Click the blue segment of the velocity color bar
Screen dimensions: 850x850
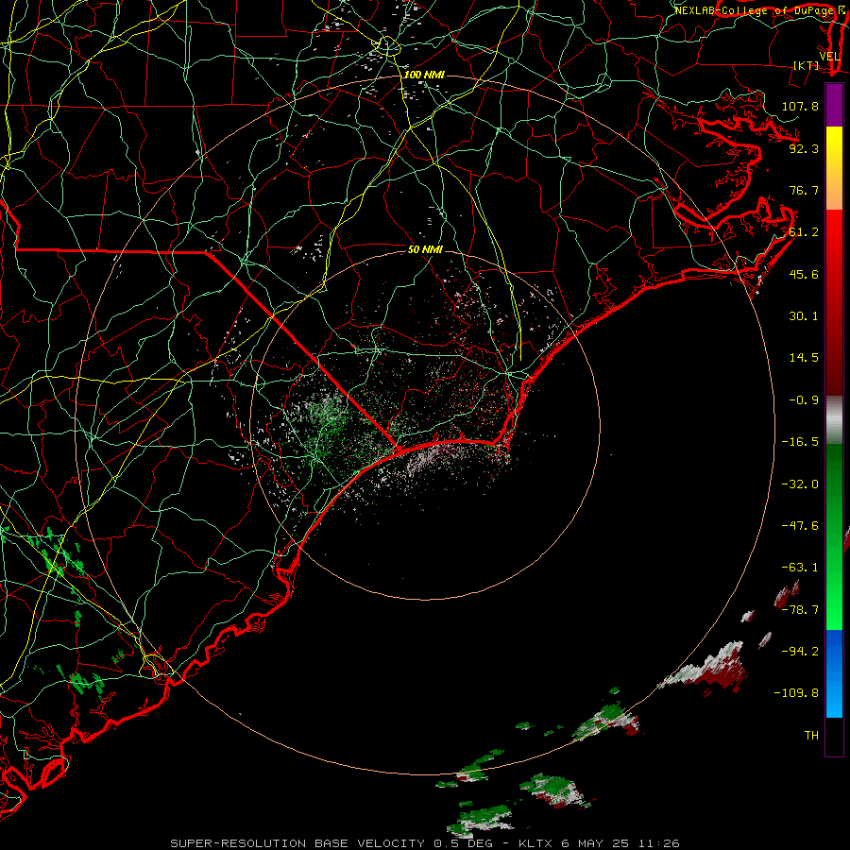tap(834, 673)
